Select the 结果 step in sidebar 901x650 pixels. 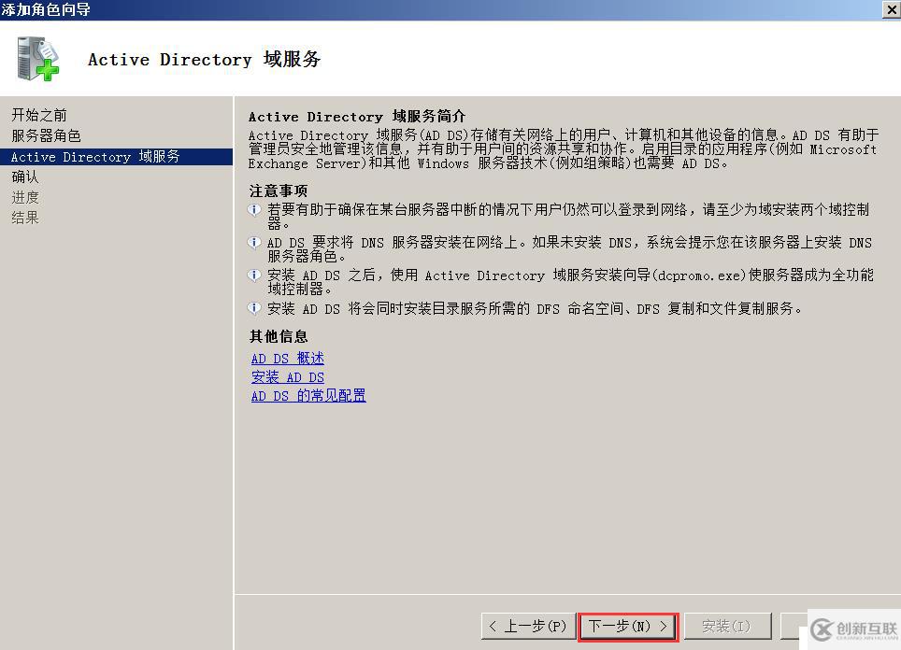click(25, 219)
